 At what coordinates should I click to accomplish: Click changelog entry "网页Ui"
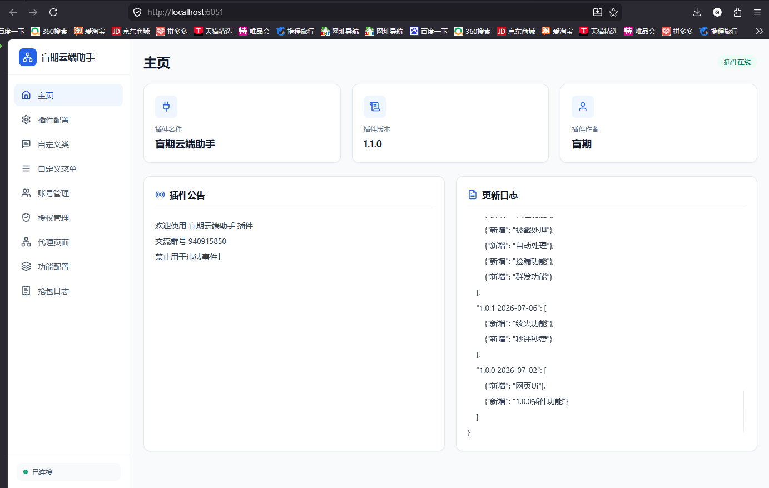pos(515,386)
